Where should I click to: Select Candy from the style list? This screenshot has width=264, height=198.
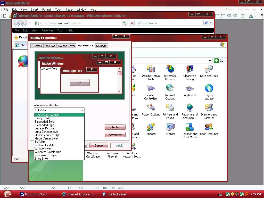coord(59,118)
